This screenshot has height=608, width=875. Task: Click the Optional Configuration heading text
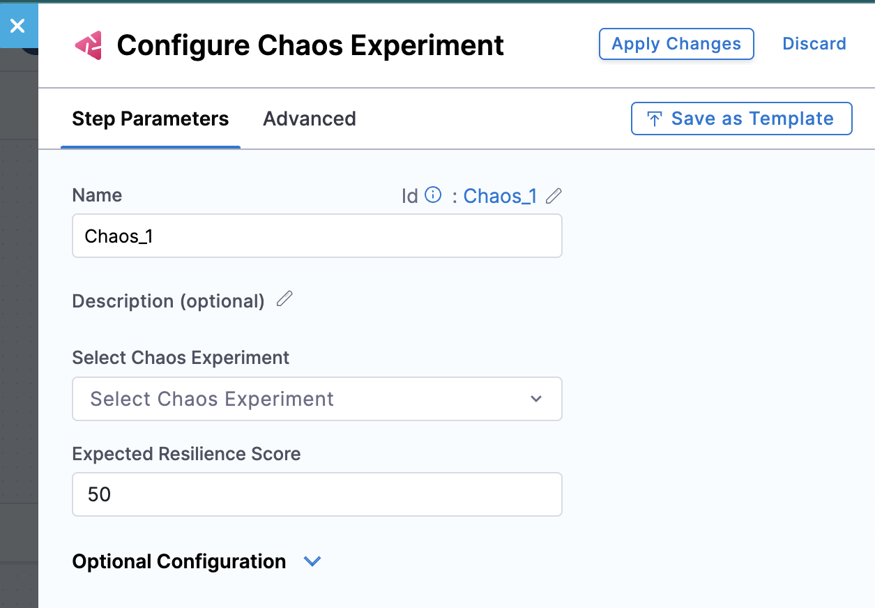coord(179,561)
